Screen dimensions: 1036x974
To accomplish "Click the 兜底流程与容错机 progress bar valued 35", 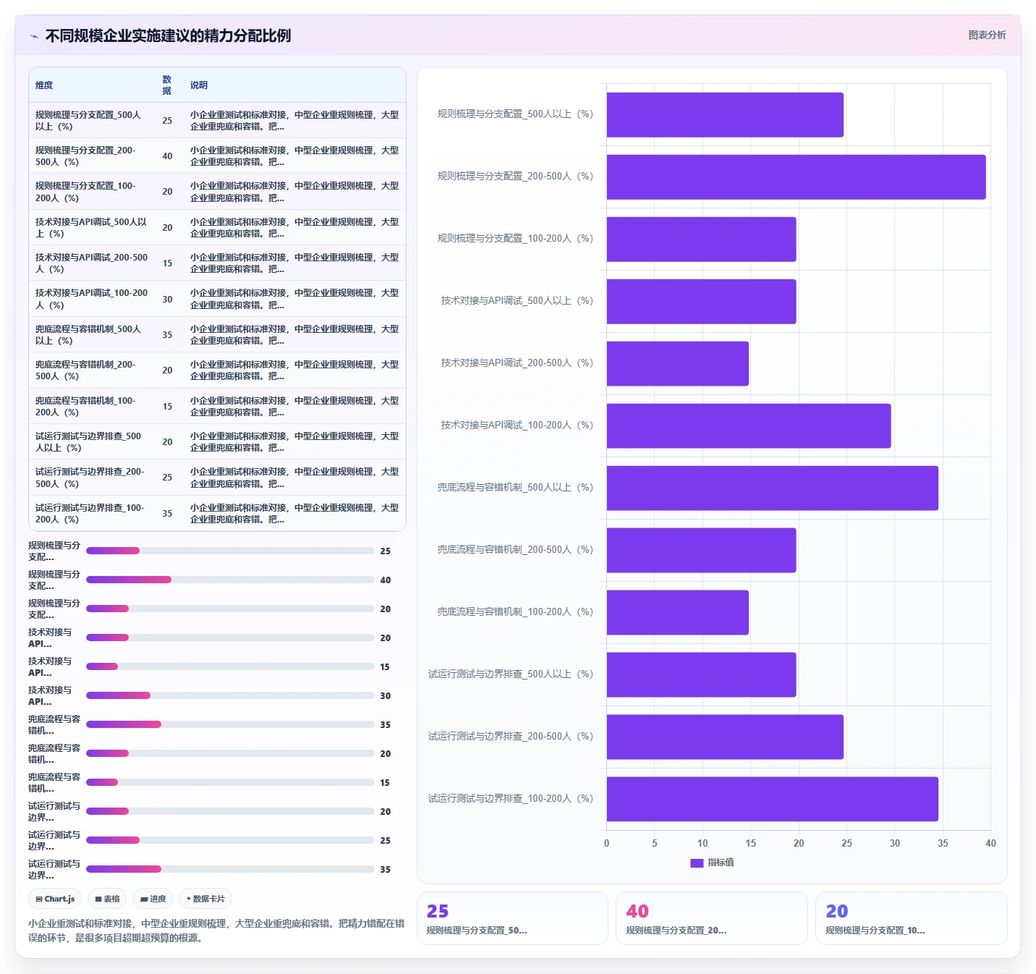I will [x=230, y=724].
